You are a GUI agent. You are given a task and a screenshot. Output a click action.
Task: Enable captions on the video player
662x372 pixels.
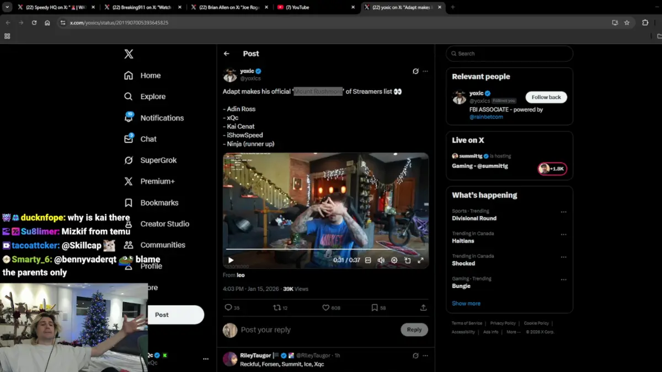(367, 260)
